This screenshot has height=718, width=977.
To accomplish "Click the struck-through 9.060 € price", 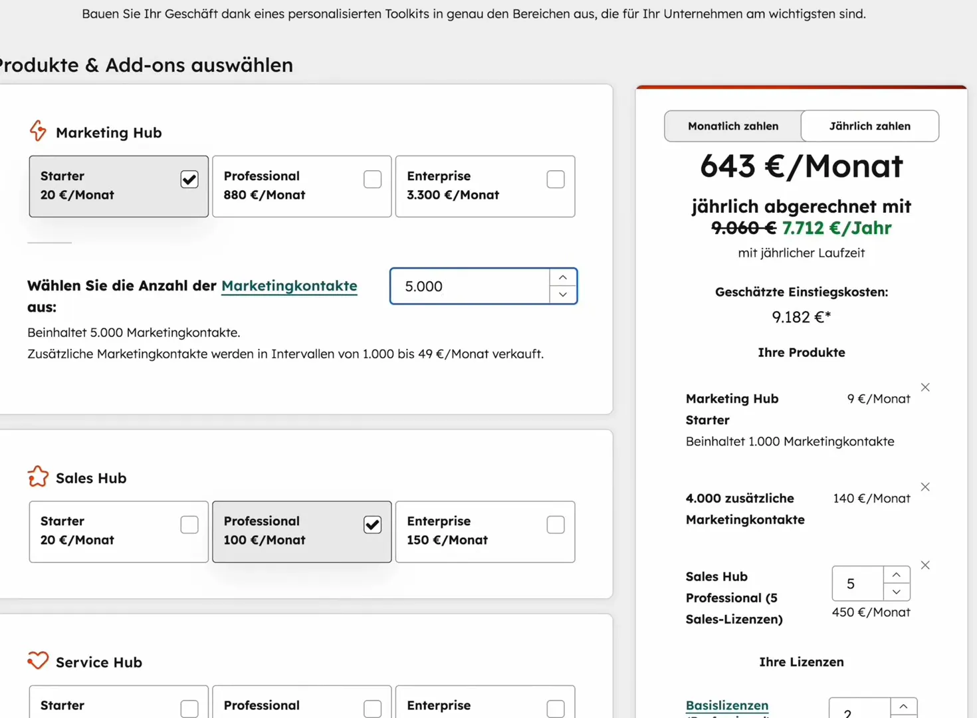I will pos(744,228).
